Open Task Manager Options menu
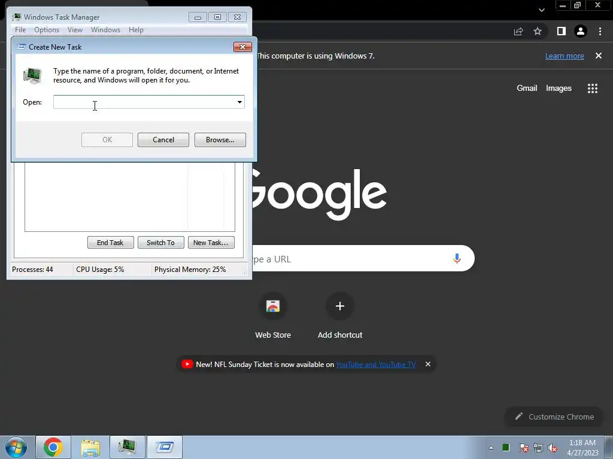 pos(47,30)
